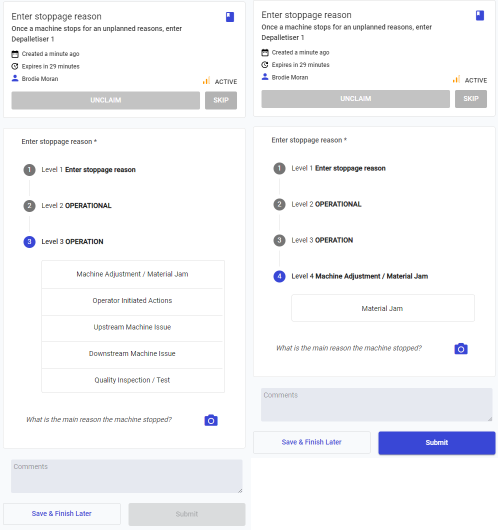This screenshot has height=530, width=498.
Task: Click the ACTIVE status bars icon on left
Action: pos(206,81)
